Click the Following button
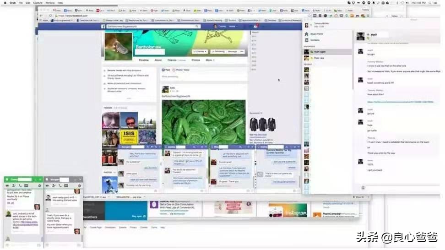Screen dimensions: 445x250 pyautogui.click(x=218, y=52)
